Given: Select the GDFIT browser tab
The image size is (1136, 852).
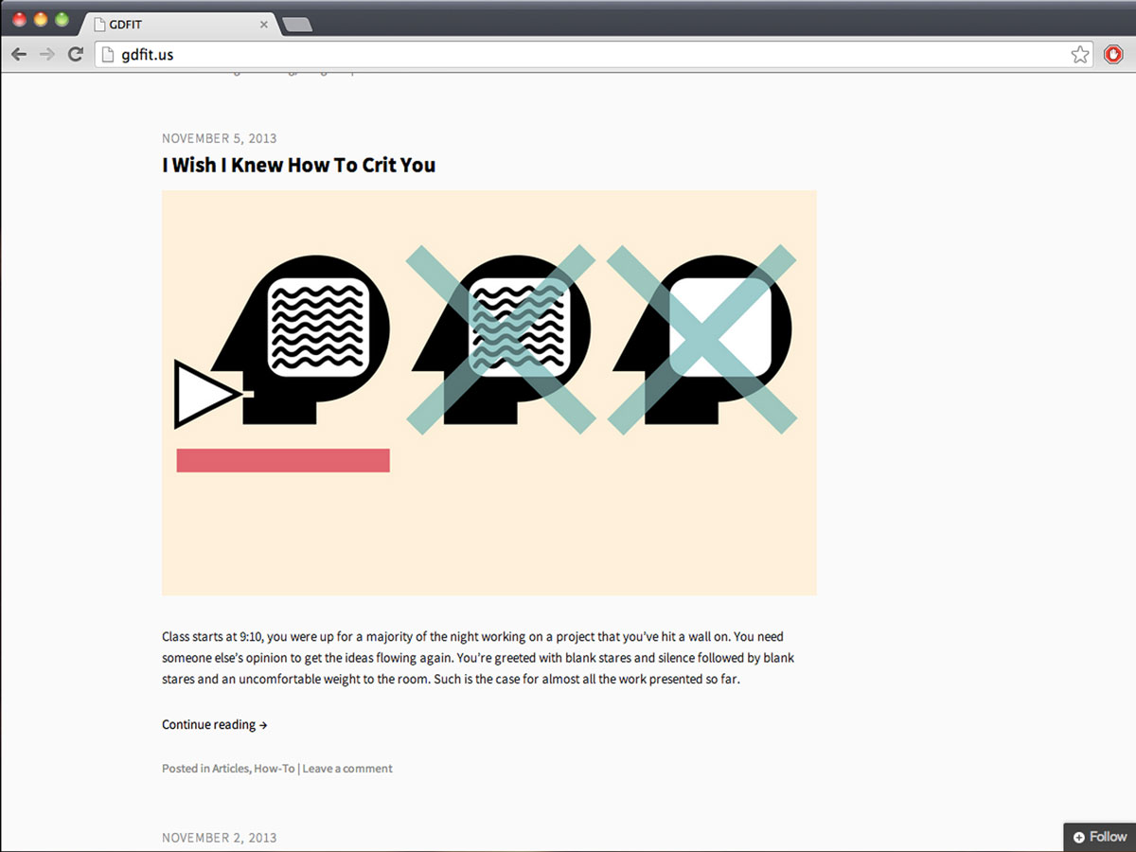Looking at the screenshot, I should (180, 25).
